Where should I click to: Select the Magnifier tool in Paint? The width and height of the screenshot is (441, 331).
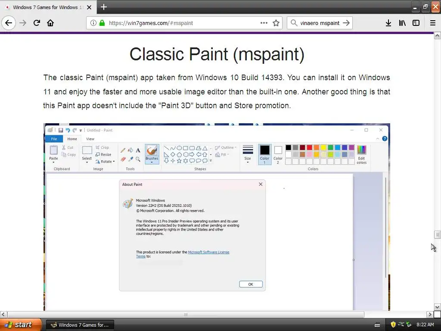coord(138,159)
